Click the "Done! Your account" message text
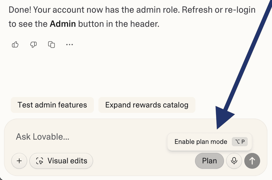The height and width of the screenshot is (180, 272). [57, 10]
